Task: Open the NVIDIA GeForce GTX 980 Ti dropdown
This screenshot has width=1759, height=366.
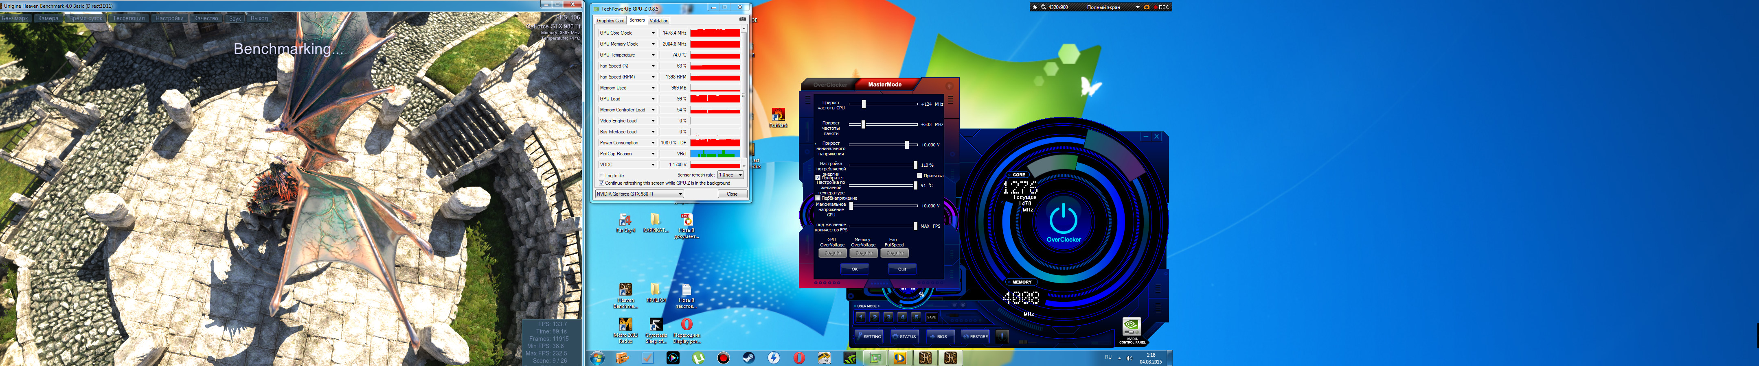Action: (x=639, y=194)
